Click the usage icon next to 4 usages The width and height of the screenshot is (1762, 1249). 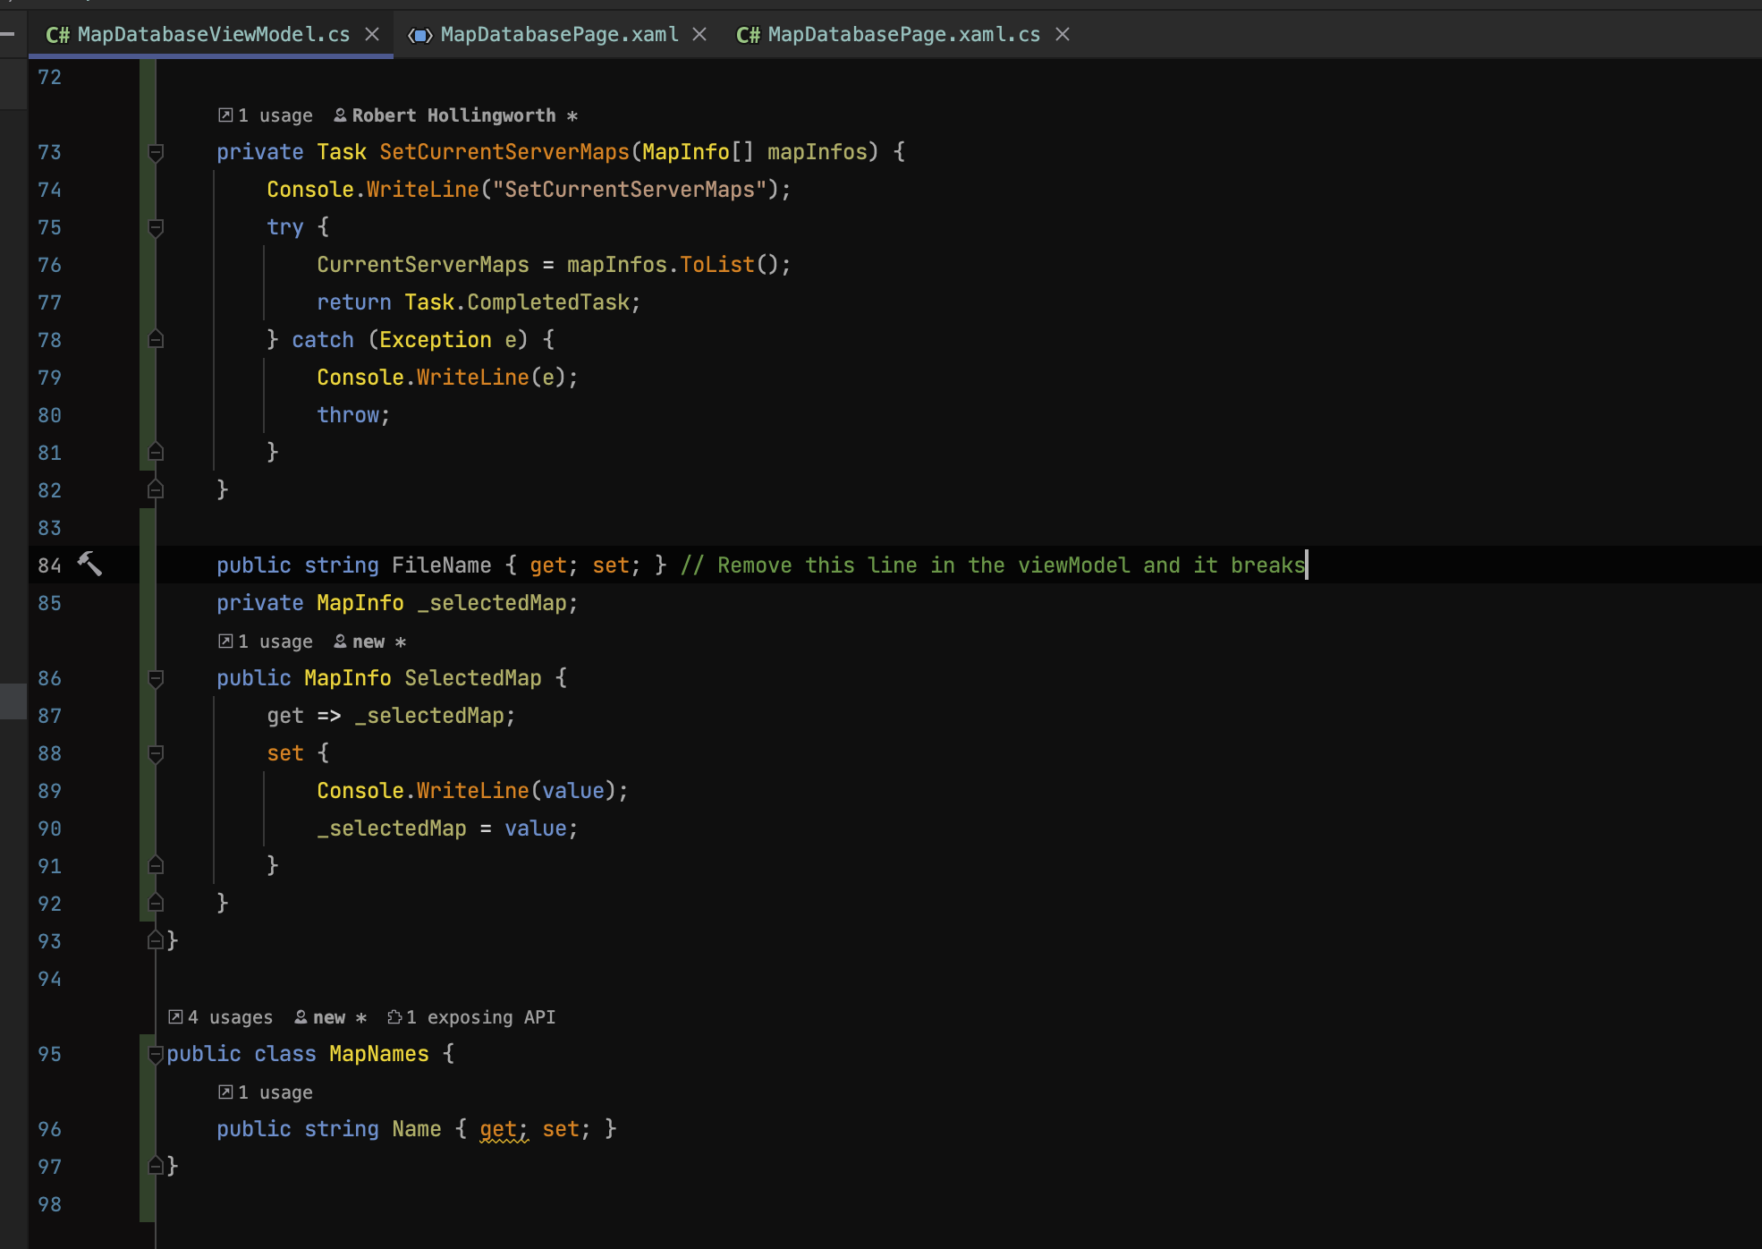click(175, 1016)
